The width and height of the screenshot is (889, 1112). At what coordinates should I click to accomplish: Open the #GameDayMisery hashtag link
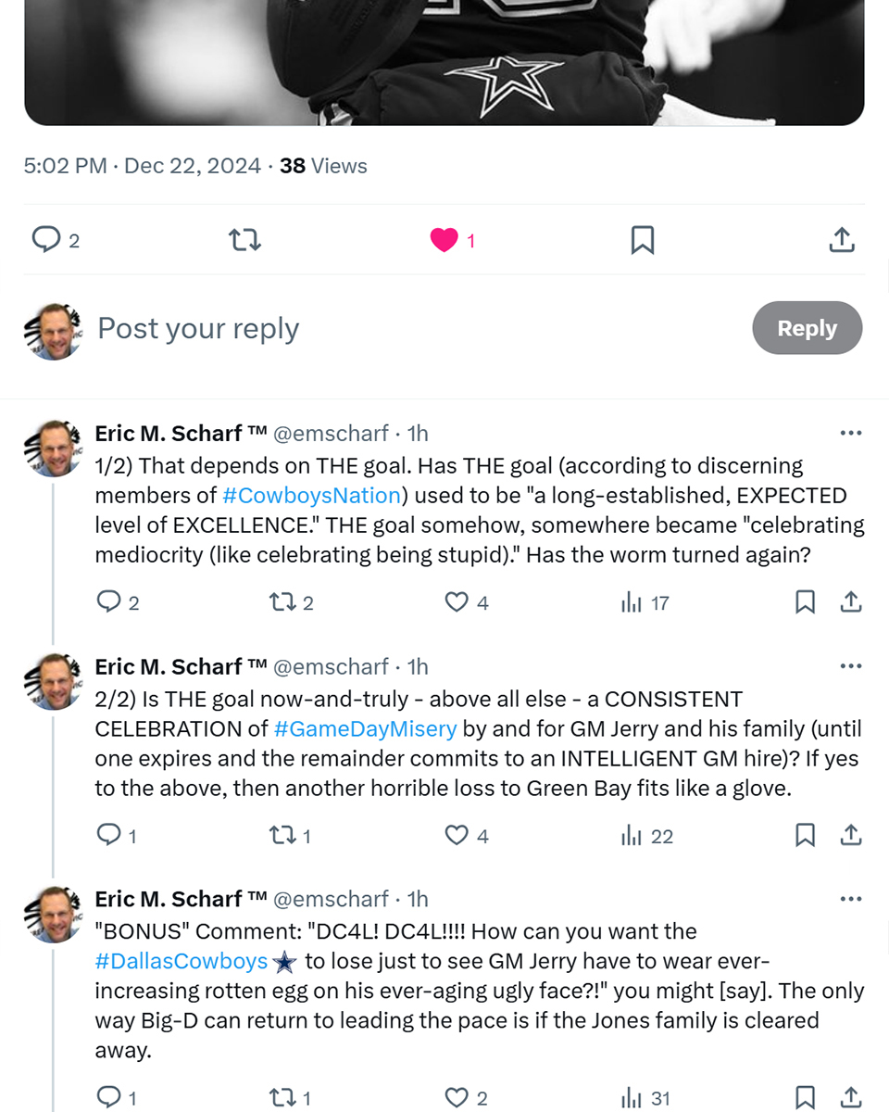[366, 728]
